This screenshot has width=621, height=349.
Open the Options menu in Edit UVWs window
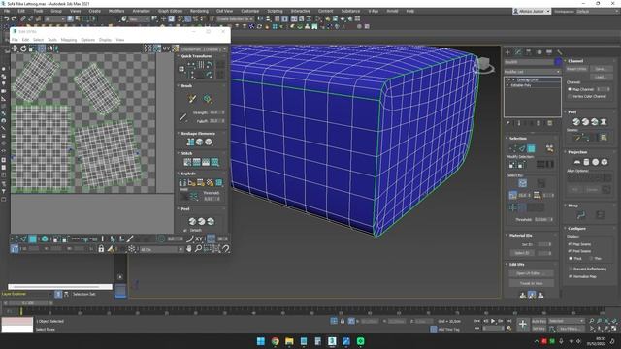click(88, 40)
